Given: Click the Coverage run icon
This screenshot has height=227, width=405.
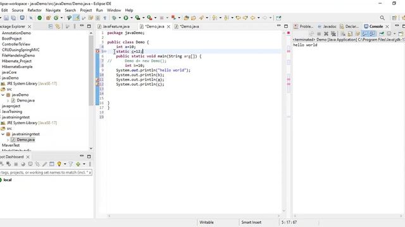Looking at the screenshot, I should point(138,18).
